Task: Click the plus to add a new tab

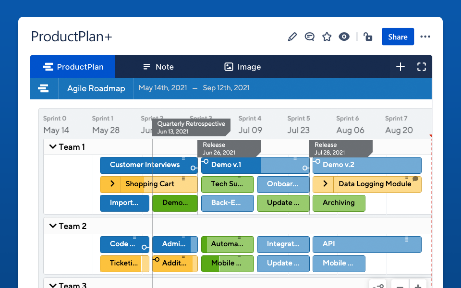Action: (400, 67)
